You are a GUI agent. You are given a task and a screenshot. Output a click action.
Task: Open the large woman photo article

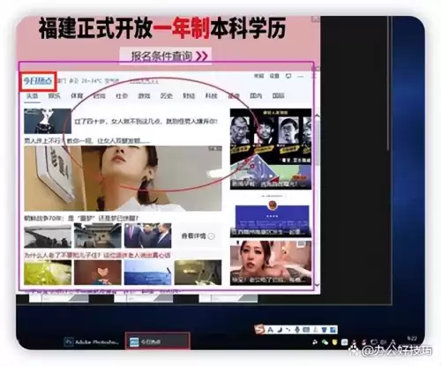(x=123, y=178)
